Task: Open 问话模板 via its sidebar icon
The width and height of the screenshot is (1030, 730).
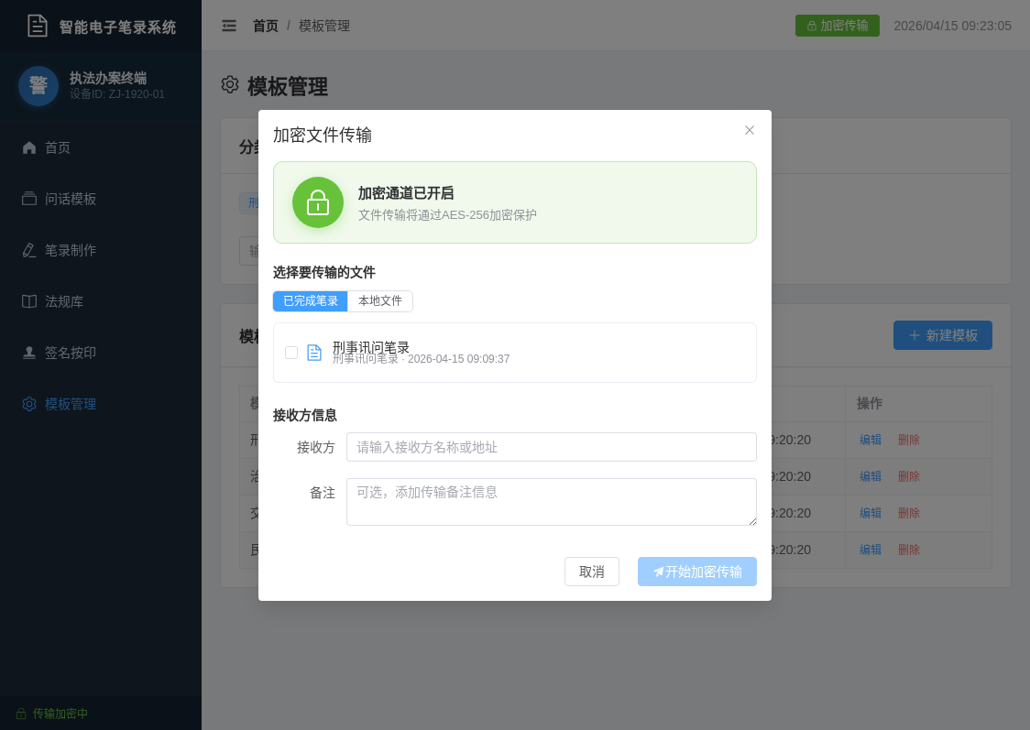Action: (29, 199)
